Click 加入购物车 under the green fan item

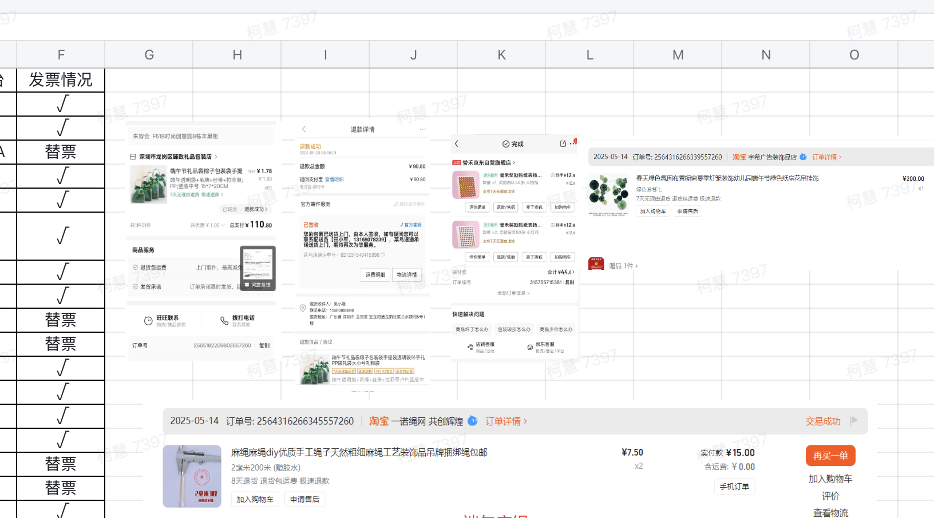pos(653,211)
